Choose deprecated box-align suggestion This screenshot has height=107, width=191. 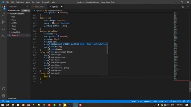point(77,55)
